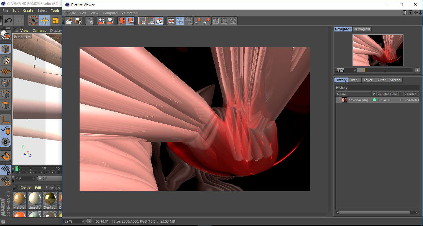Click the Name column header
The width and height of the screenshot is (423, 226).
pos(354,94)
